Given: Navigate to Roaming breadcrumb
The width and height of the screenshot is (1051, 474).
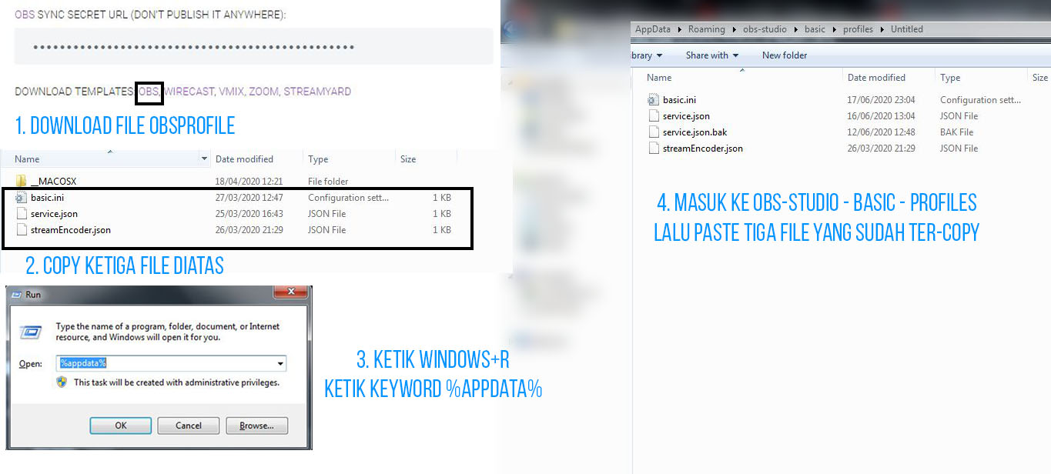Looking at the screenshot, I should pos(707,29).
